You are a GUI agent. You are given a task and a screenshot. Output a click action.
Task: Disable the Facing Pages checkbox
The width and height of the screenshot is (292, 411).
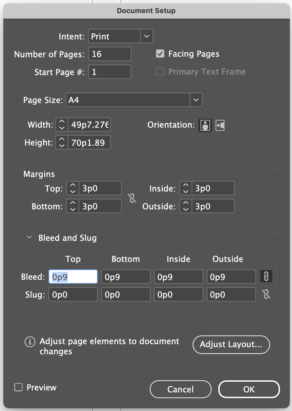point(160,54)
